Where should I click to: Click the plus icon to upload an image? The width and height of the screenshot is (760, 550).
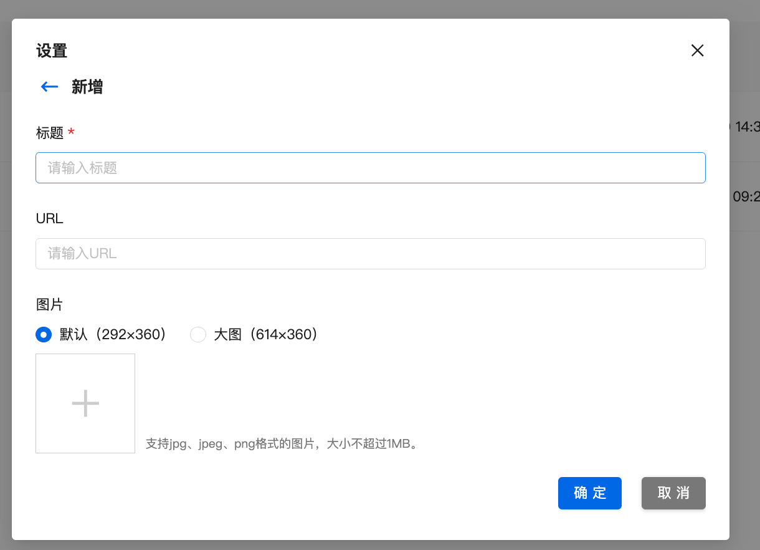coord(85,403)
